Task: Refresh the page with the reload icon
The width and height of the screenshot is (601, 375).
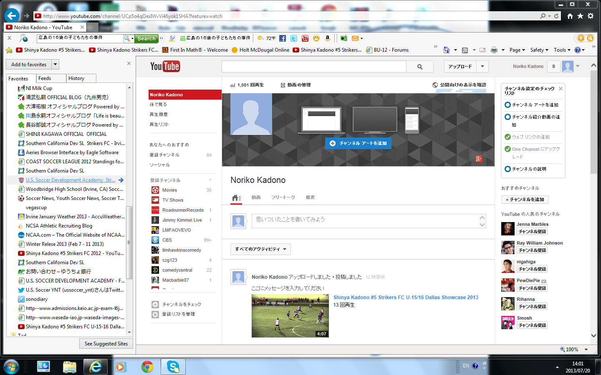Action: [556, 16]
